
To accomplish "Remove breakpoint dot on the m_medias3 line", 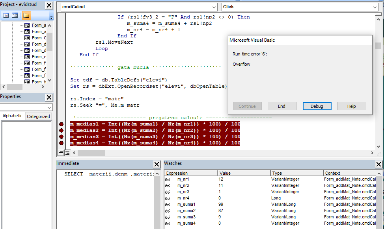I will pos(61,137).
